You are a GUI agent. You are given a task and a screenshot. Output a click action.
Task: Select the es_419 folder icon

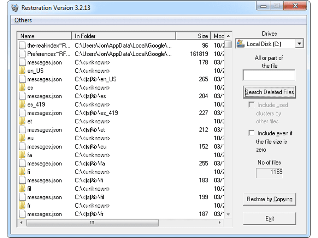pos(22,104)
